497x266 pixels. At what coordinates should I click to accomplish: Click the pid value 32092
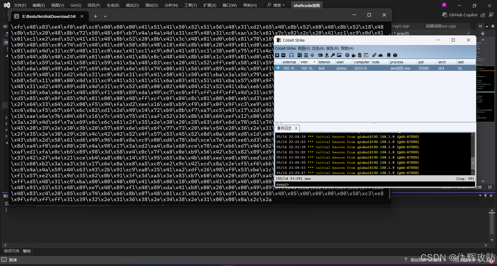click(424, 68)
